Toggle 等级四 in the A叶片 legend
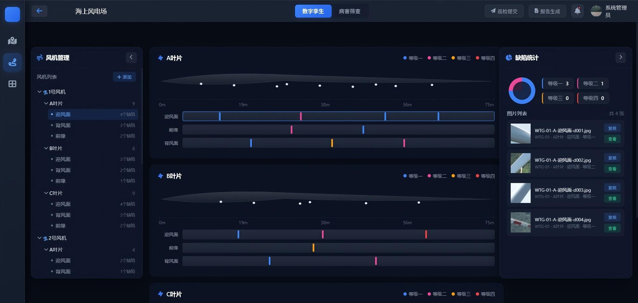The width and height of the screenshot is (638, 303). click(485, 58)
